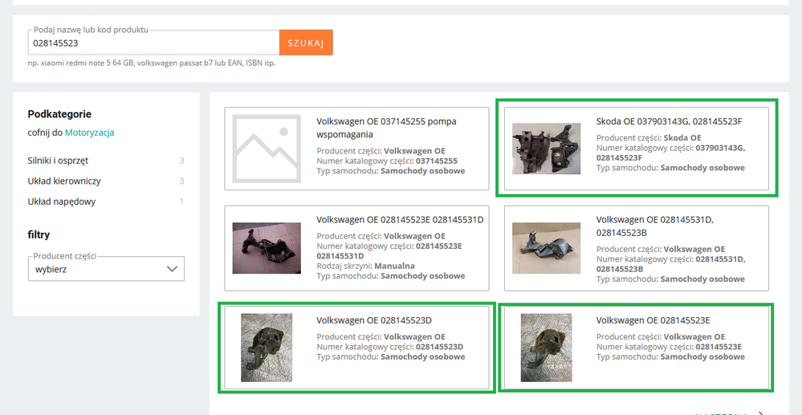Open the Motoryzacja parent category link
This screenshot has width=802, height=415.
pyautogui.click(x=89, y=132)
